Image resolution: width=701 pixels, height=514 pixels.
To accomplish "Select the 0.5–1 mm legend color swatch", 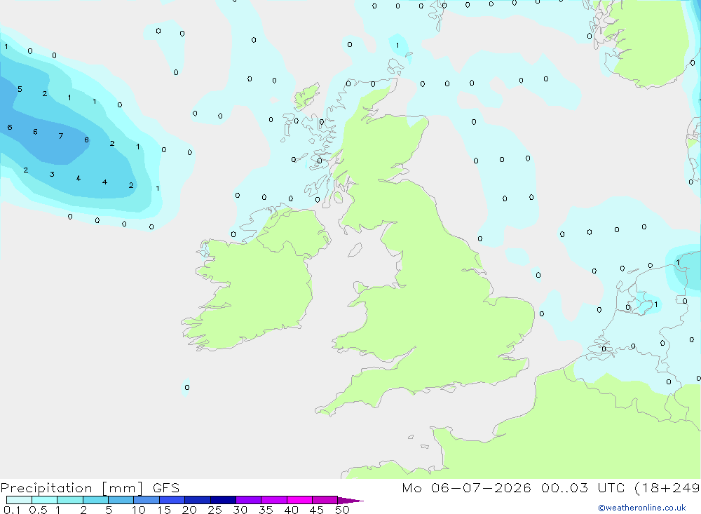I will click(44, 500).
